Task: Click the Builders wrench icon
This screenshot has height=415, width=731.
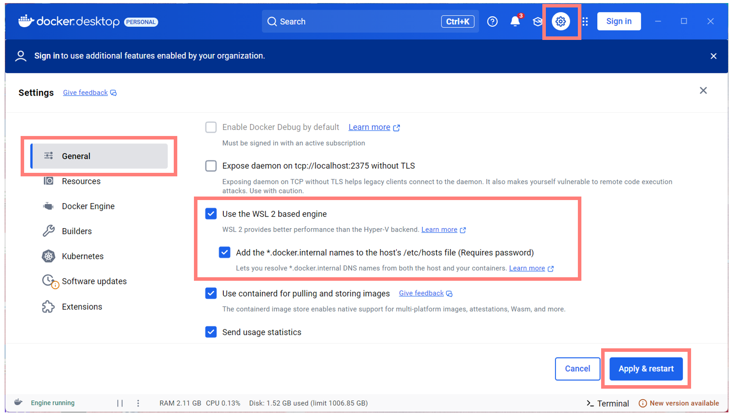Action: pos(48,231)
